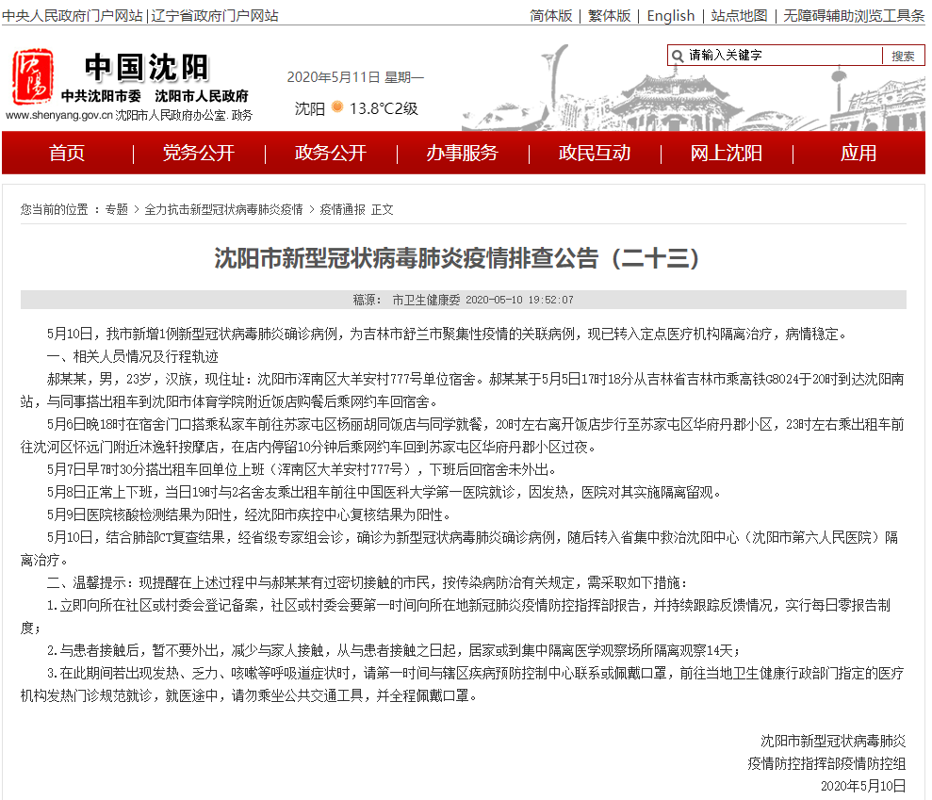
Task: Open 全力抗击新型冠状病毒肺炎疫情 breadcrumb
Action: coord(223,209)
